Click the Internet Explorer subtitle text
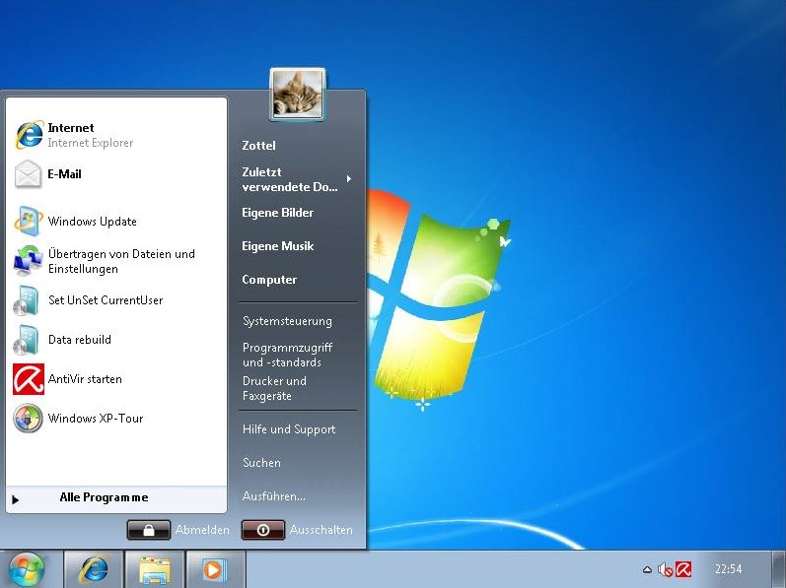 91,143
